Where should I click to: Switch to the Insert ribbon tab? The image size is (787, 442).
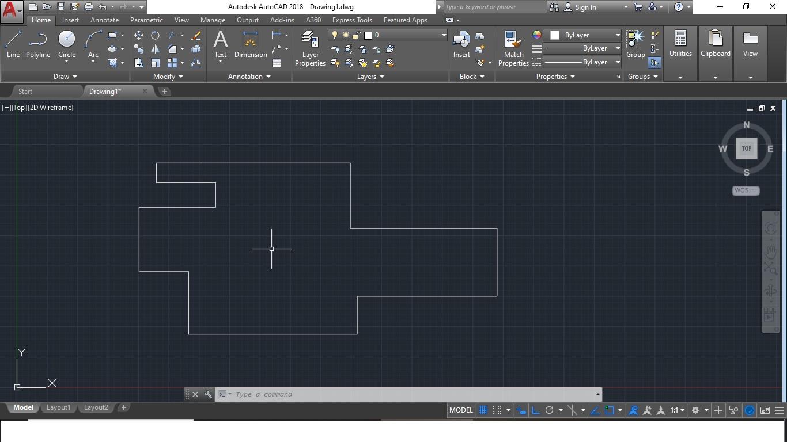point(70,20)
